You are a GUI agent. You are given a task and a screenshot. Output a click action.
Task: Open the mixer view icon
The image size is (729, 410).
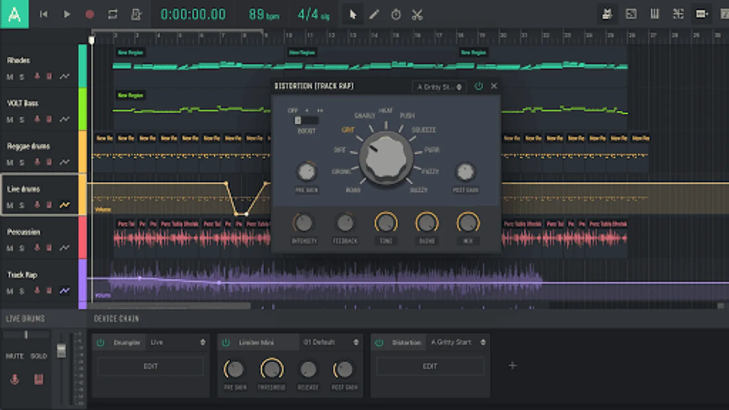[x=654, y=14]
